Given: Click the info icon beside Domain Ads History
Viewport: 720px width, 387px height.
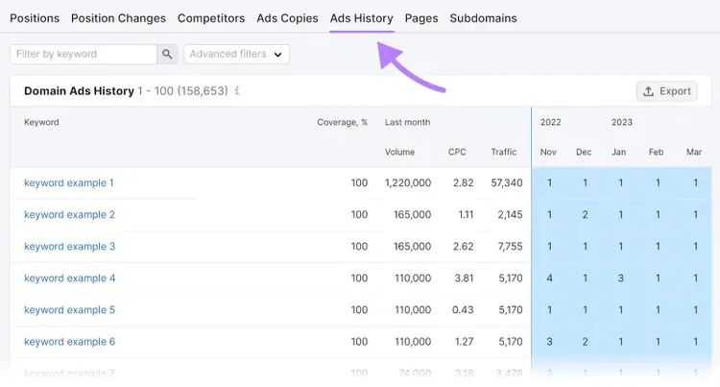Looking at the screenshot, I should 237,91.
